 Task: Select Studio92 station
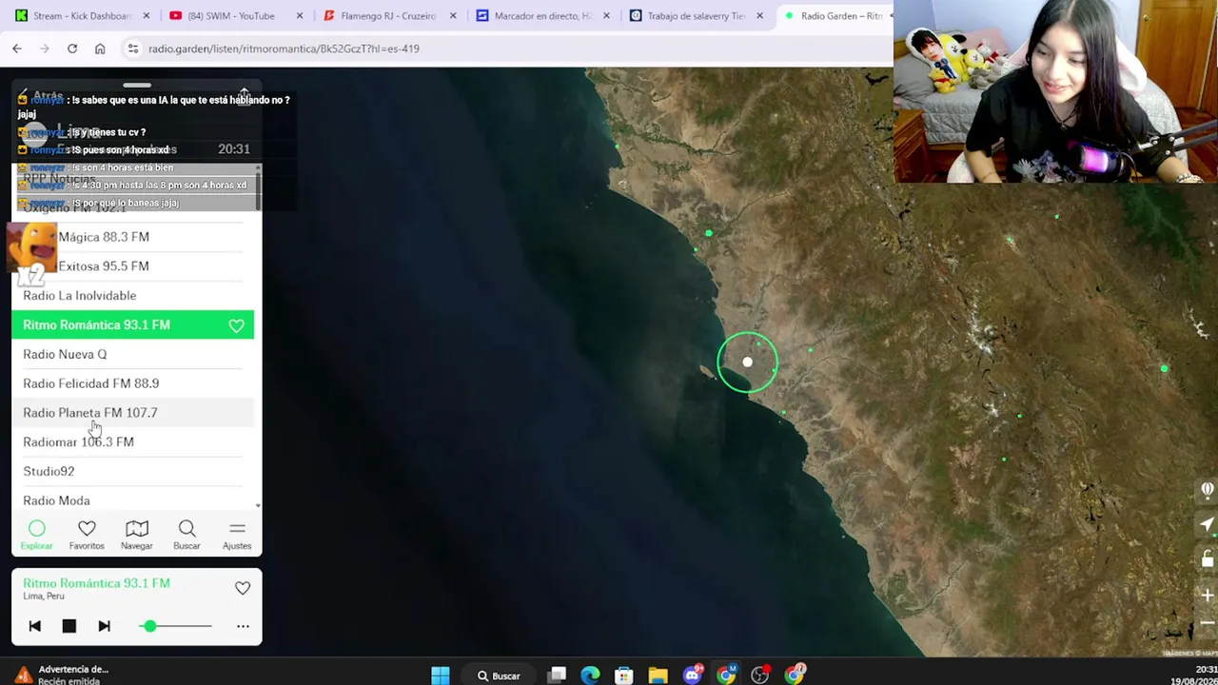point(133,471)
